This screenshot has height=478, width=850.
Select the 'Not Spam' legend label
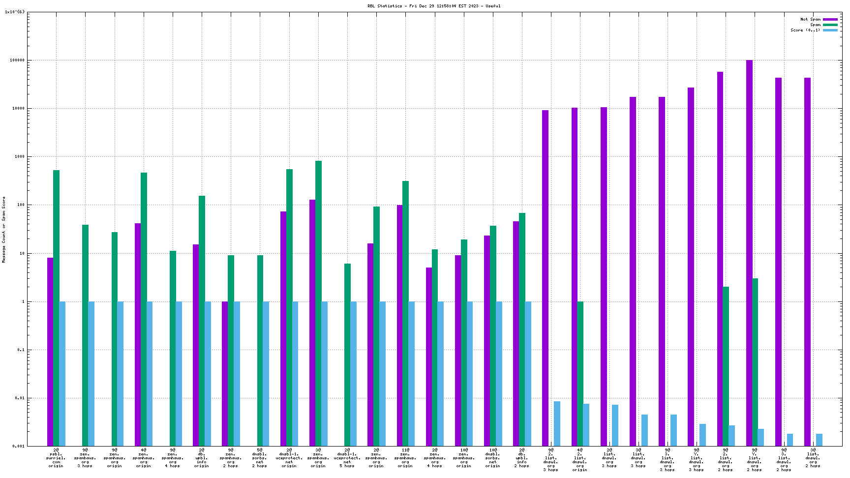pyautogui.click(x=810, y=20)
